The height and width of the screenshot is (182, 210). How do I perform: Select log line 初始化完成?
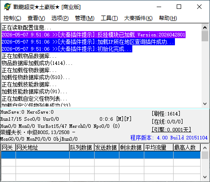click(67, 49)
